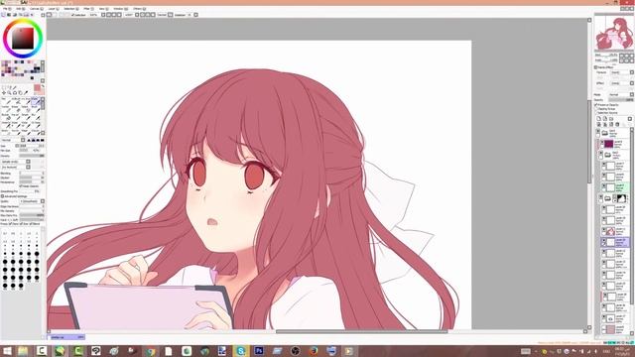Open the Canvas menu
This screenshot has height=357, width=635.
coord(37,9)
